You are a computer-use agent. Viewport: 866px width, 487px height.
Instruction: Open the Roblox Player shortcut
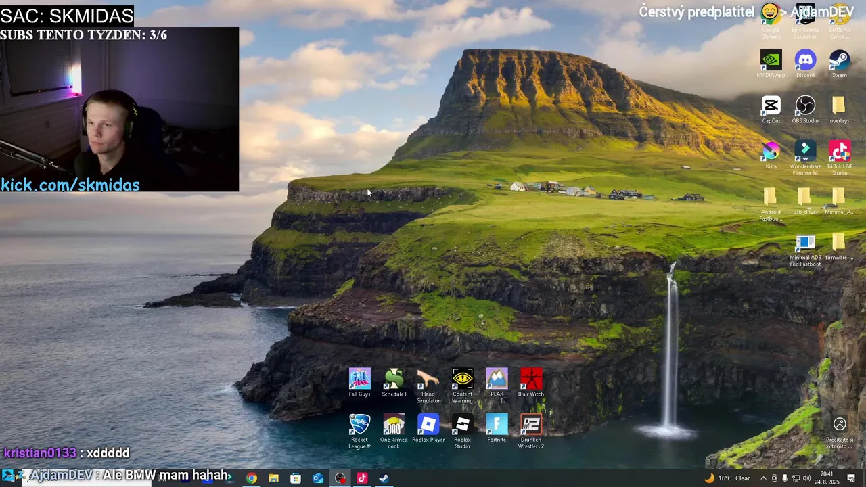point(428,428)
